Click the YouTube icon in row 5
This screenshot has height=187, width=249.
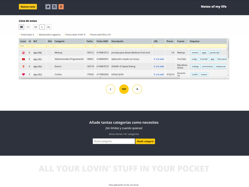point(23,59)
